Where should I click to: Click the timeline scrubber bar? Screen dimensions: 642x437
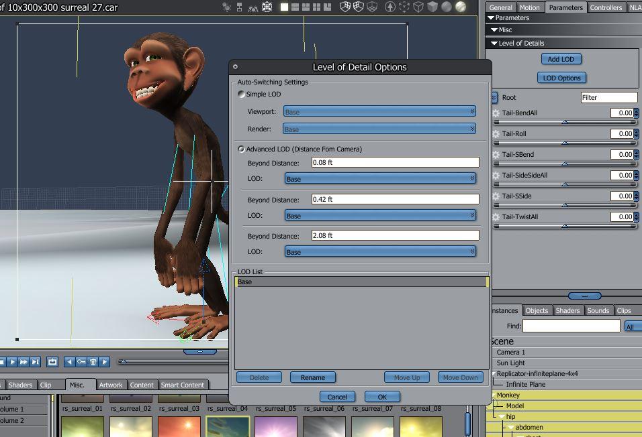173,361
